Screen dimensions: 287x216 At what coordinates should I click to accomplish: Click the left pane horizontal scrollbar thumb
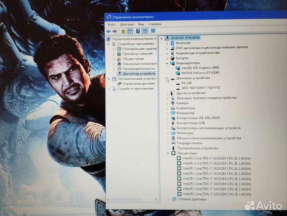[126, 200]
